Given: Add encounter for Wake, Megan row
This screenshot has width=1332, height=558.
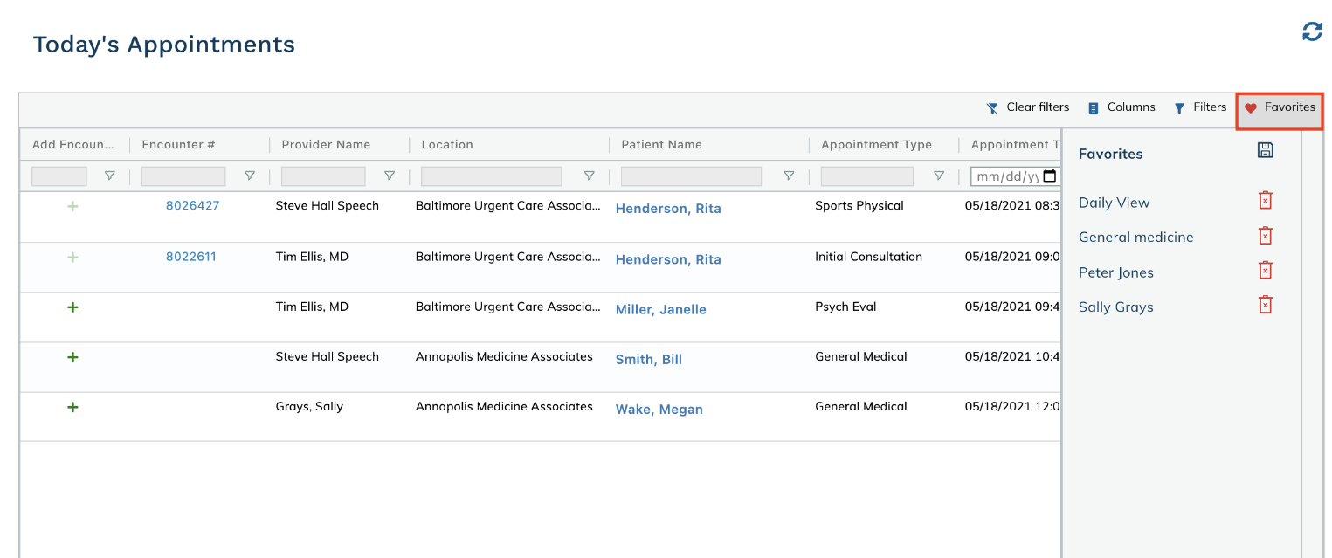Looking at the screenshot, I should 72,407.
